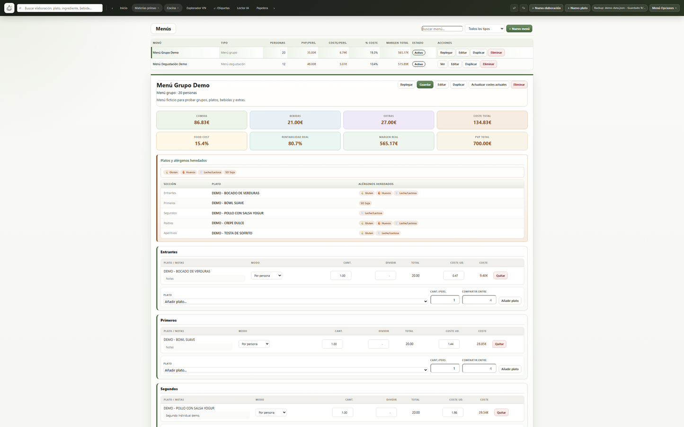The height and width of the screenshot is (427, 684).
Task: Click the green Guardar button
Action: (x=425, y=85)
